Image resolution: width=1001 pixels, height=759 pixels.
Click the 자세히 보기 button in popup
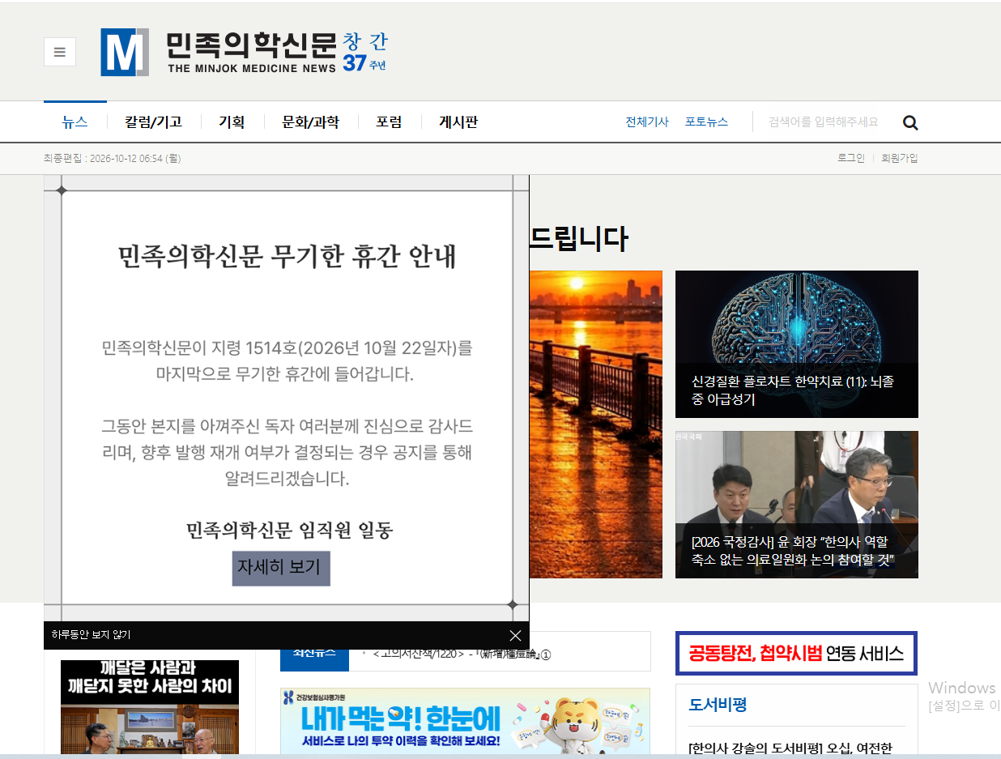[281, 568]
